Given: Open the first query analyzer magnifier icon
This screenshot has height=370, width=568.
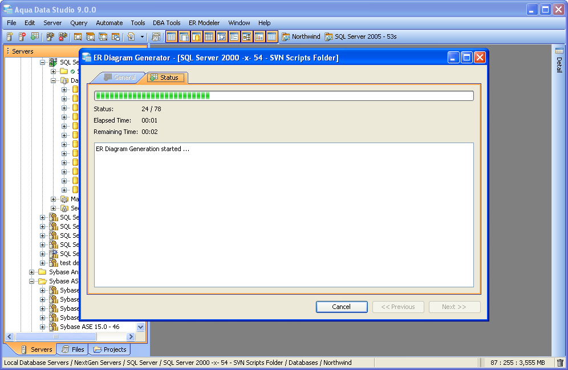Looking at the screenshot, I should point(78,36).
